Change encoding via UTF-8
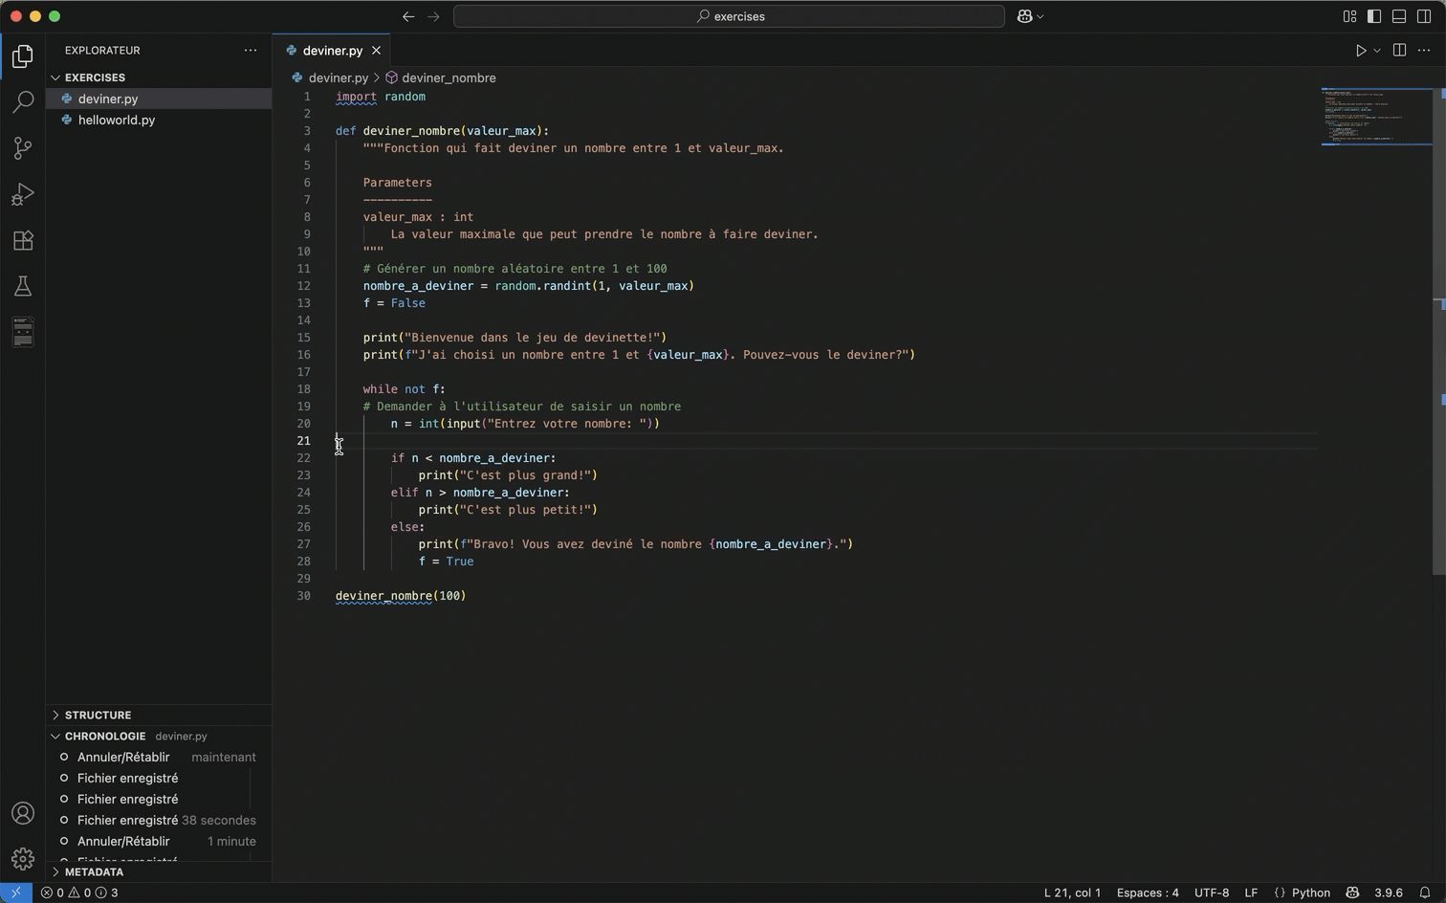This screenshot has height=903, width=1446. 1212,892
